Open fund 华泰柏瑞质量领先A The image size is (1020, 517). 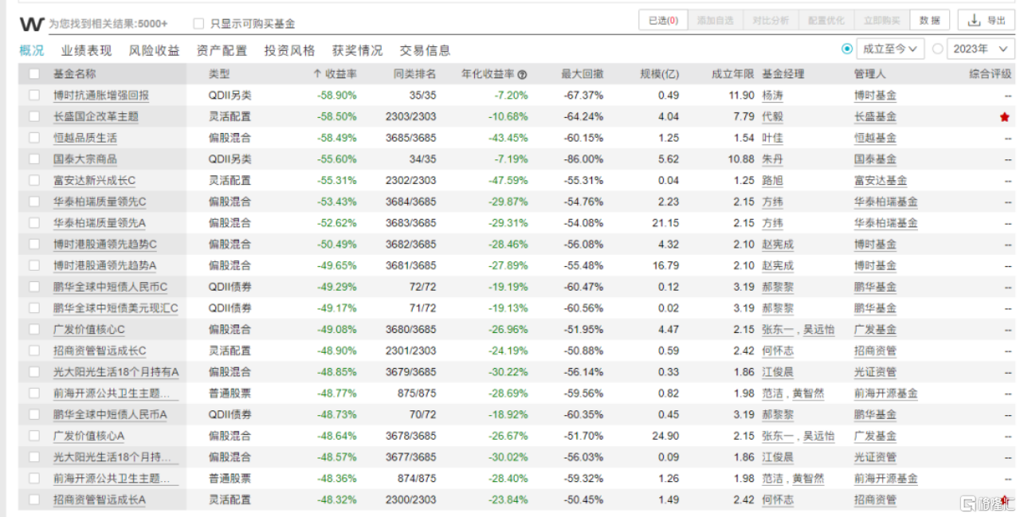click(x=100, y=223)
